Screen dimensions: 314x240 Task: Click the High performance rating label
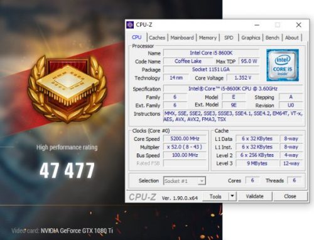[67, 147]
